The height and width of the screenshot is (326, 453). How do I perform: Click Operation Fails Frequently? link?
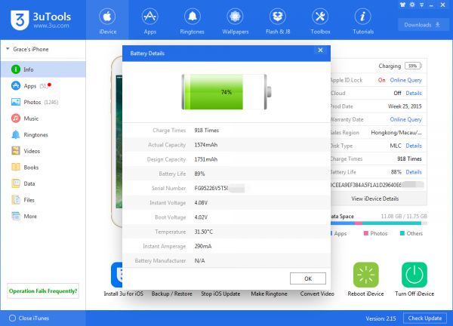(43, 291)
